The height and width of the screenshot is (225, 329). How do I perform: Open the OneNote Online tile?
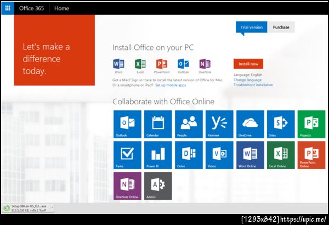point(127,186)
